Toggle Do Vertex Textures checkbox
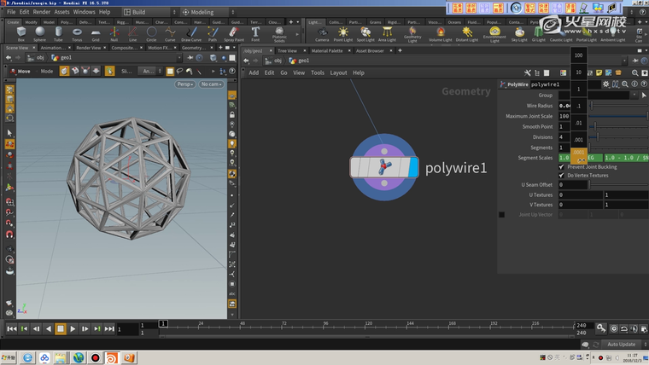This screenshot has width=649, height=365. tap(562, 175)
